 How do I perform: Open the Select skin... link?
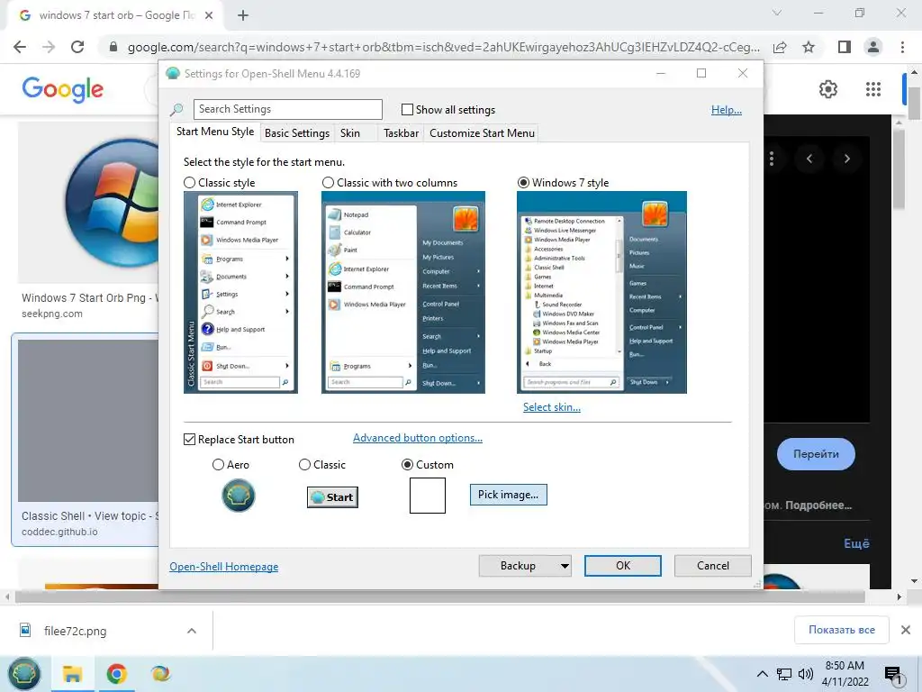click(552, 407)
